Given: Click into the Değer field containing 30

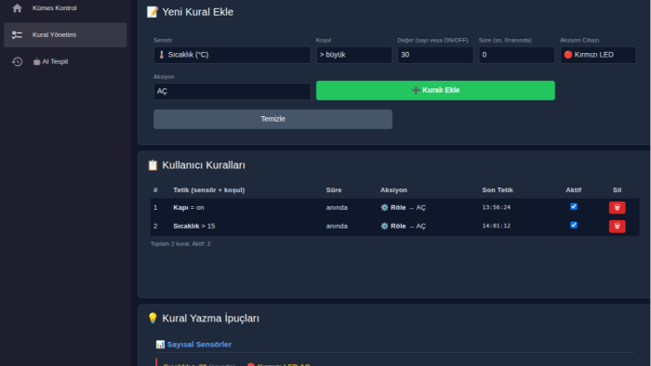Looking at the screenshot, I should (435, 55).
